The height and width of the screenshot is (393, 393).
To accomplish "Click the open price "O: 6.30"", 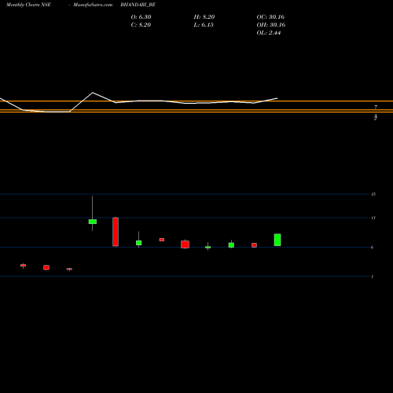I will 141,17.
